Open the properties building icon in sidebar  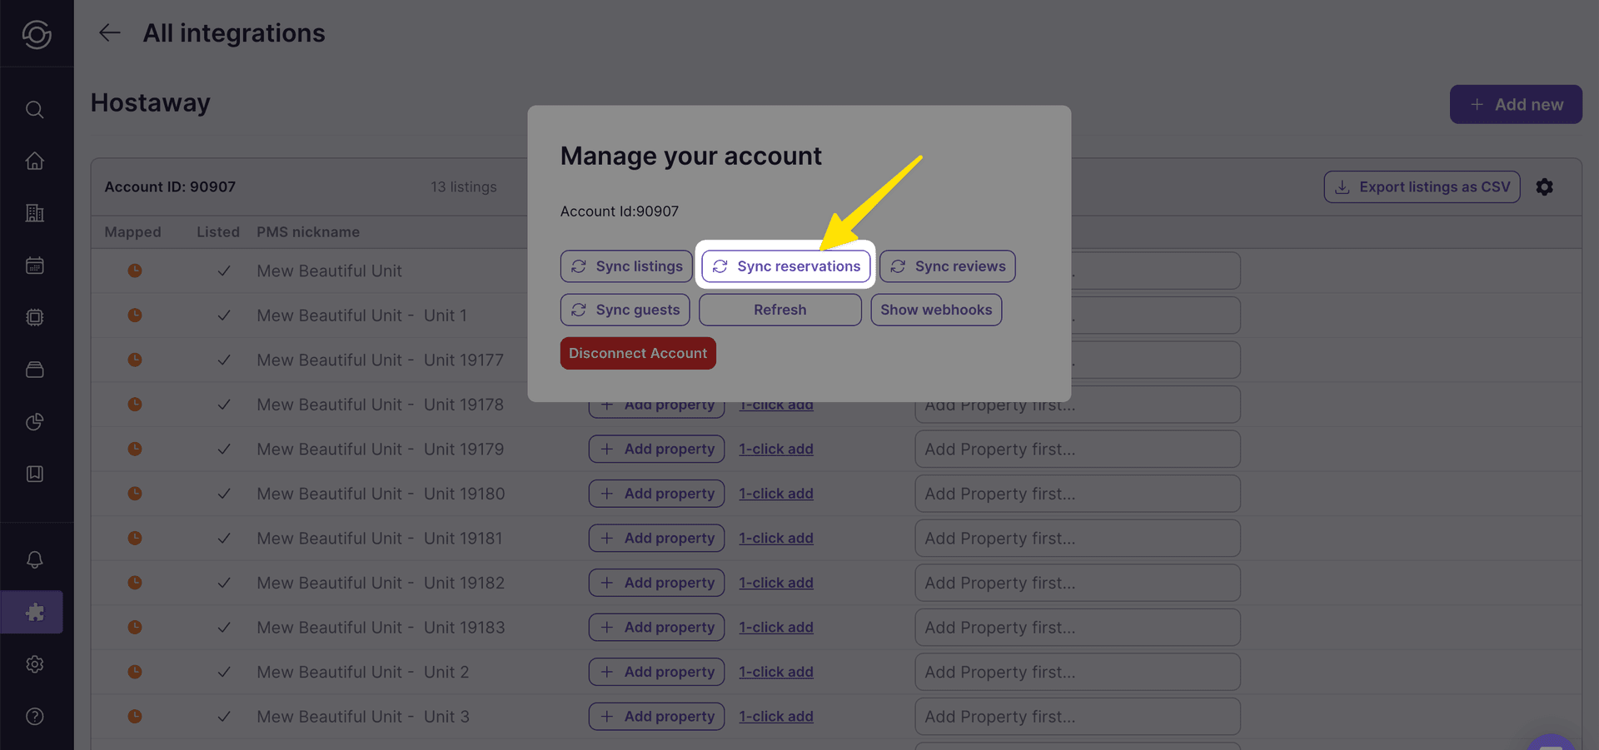[x=35, y=213]
